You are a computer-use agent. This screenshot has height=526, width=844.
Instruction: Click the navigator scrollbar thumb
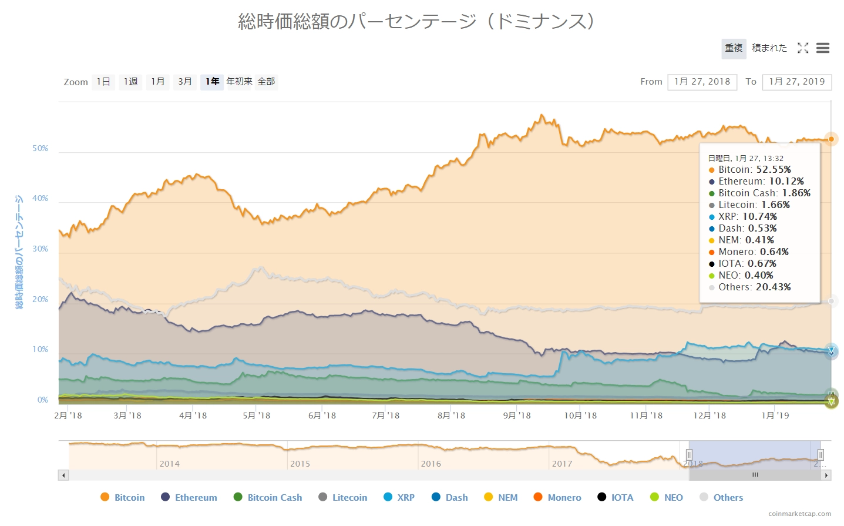tap(755, 475)
